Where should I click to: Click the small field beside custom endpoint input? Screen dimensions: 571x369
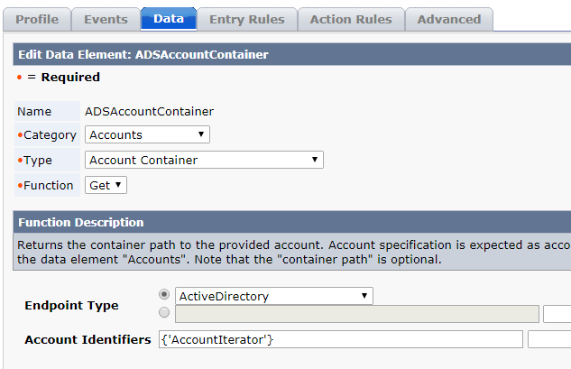[x=557, y=314]
